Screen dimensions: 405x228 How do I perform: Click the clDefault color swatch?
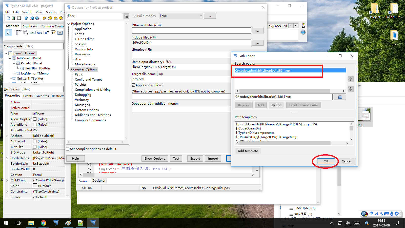click(35, 186)
